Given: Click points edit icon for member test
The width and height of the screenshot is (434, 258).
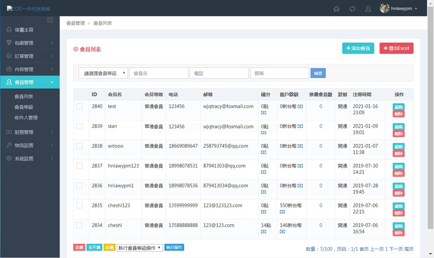Looking at the screenshot, I should [x=263, y=112].
